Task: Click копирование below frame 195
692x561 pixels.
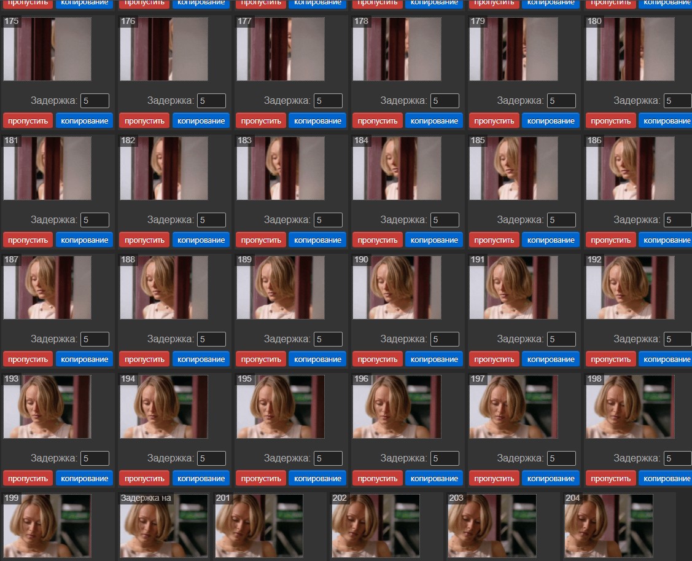Action: click(317, 479)
